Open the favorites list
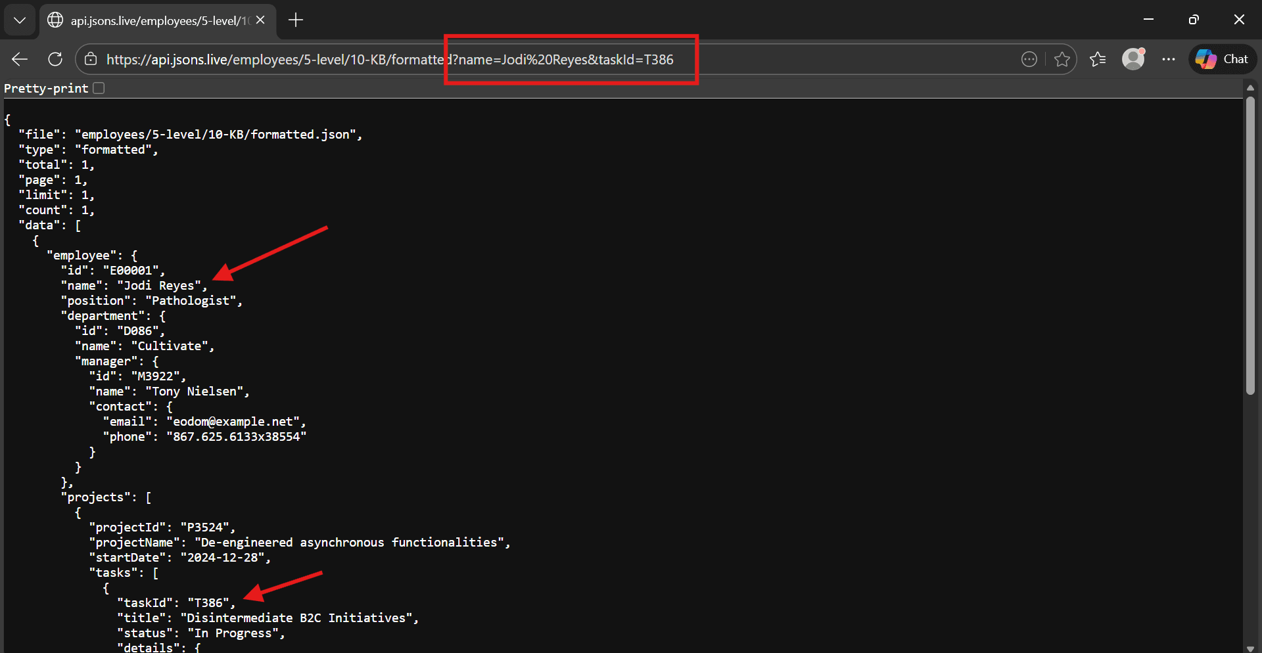The height and width of the screenshot is (653, 1262). [x=1098, y=59]
